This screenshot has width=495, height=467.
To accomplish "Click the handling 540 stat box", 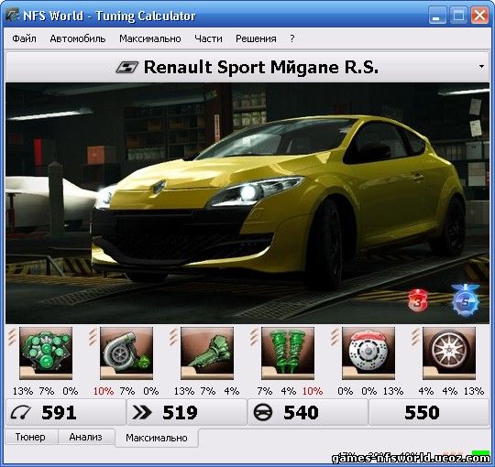I will click(x=308, y=412).
